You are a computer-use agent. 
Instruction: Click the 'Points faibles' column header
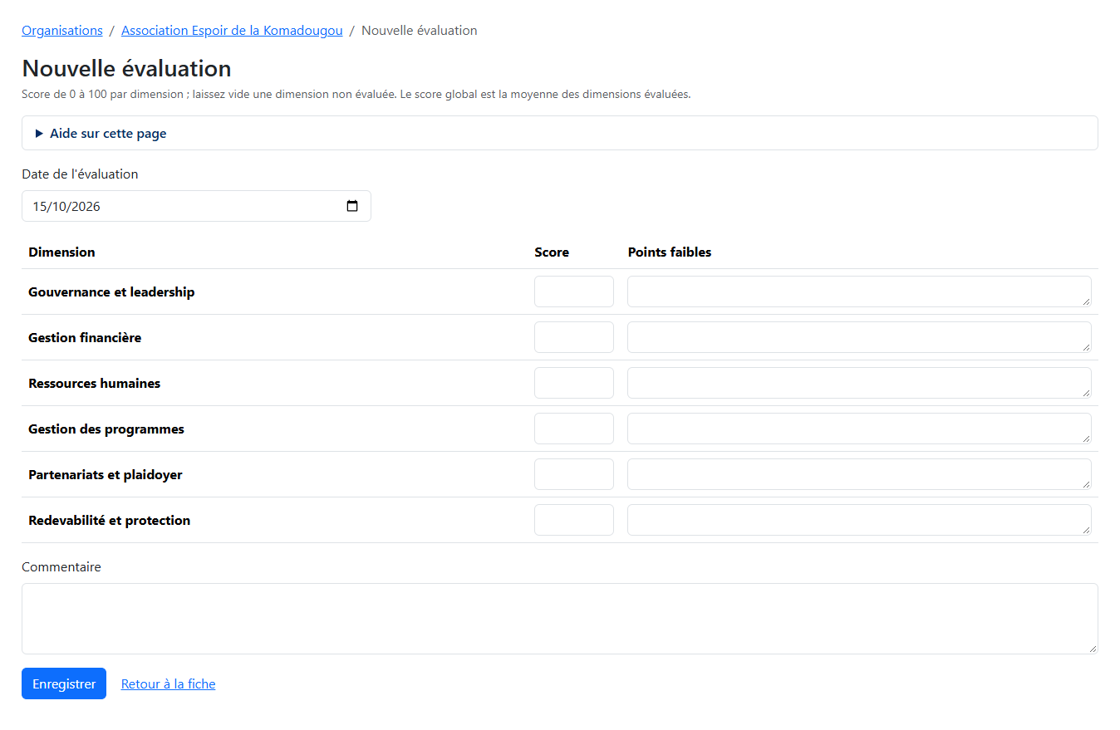pos(670,252)
